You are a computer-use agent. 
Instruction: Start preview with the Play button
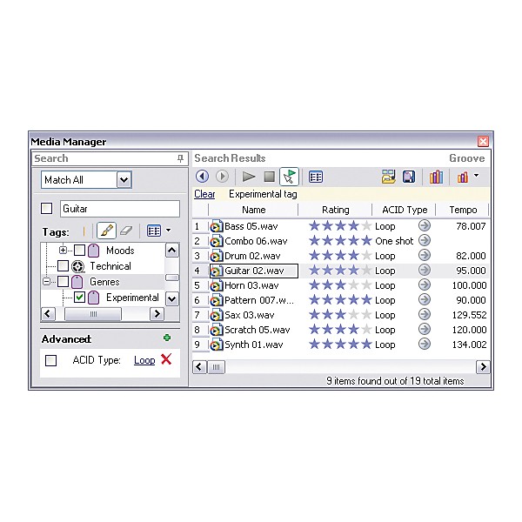[248, 177]
